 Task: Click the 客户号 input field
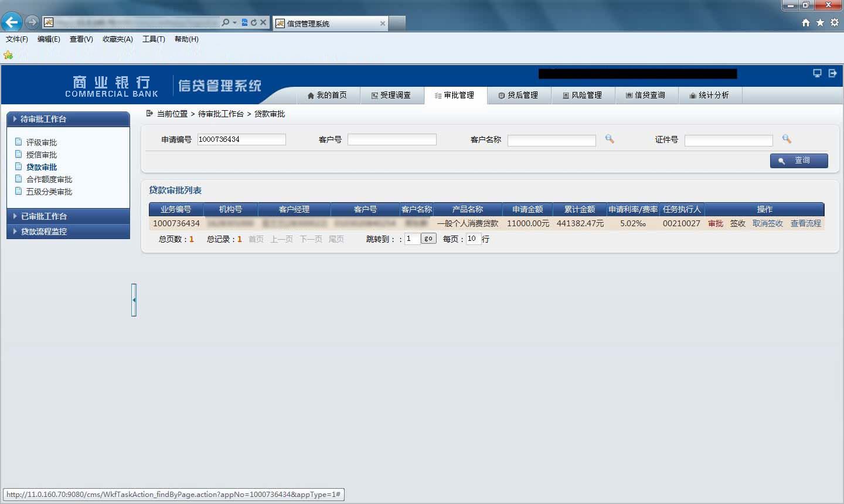(392, 139)
